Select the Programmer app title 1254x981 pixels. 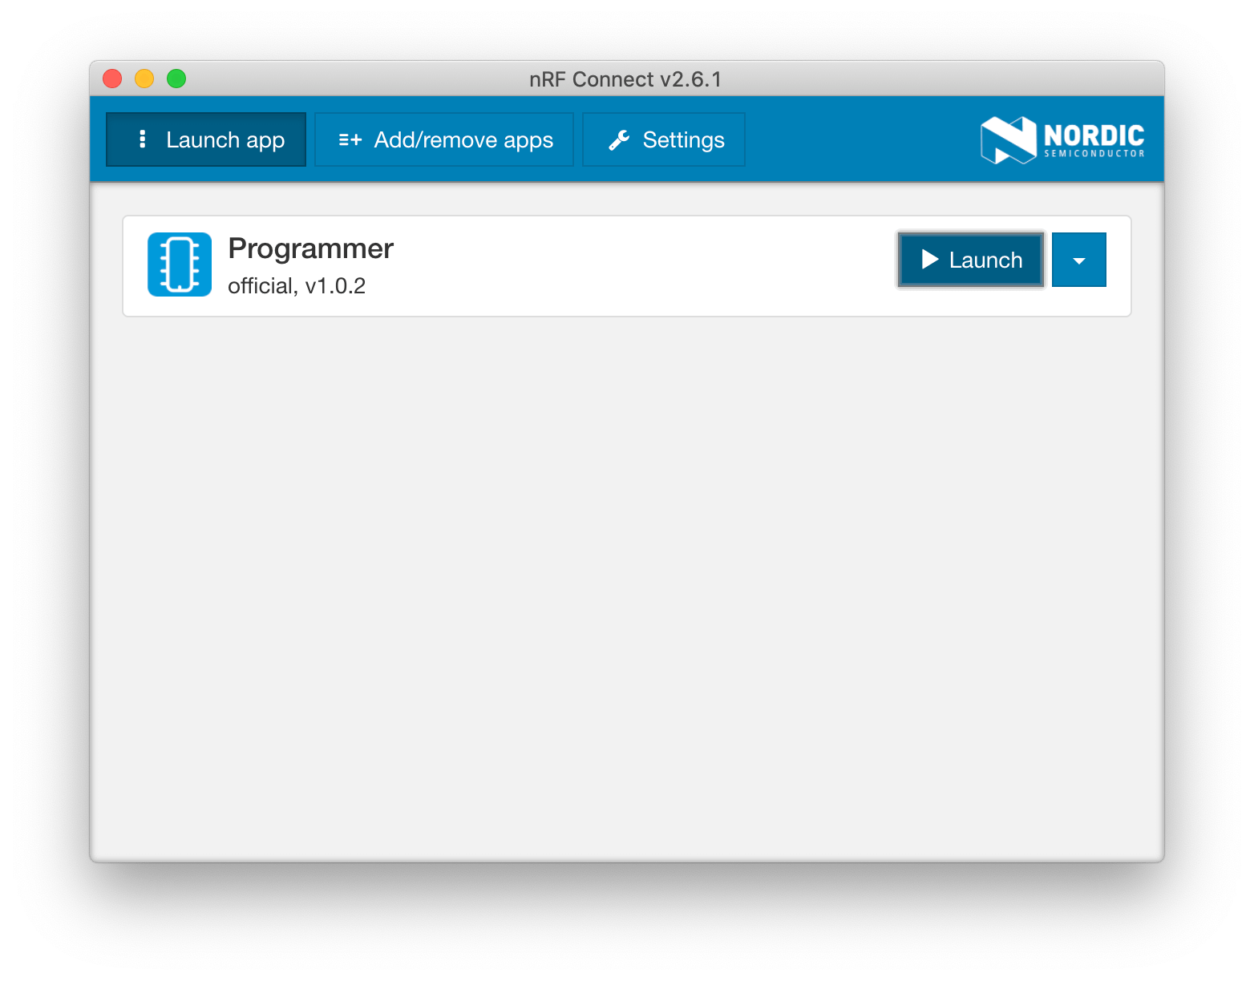pos(311,248)
